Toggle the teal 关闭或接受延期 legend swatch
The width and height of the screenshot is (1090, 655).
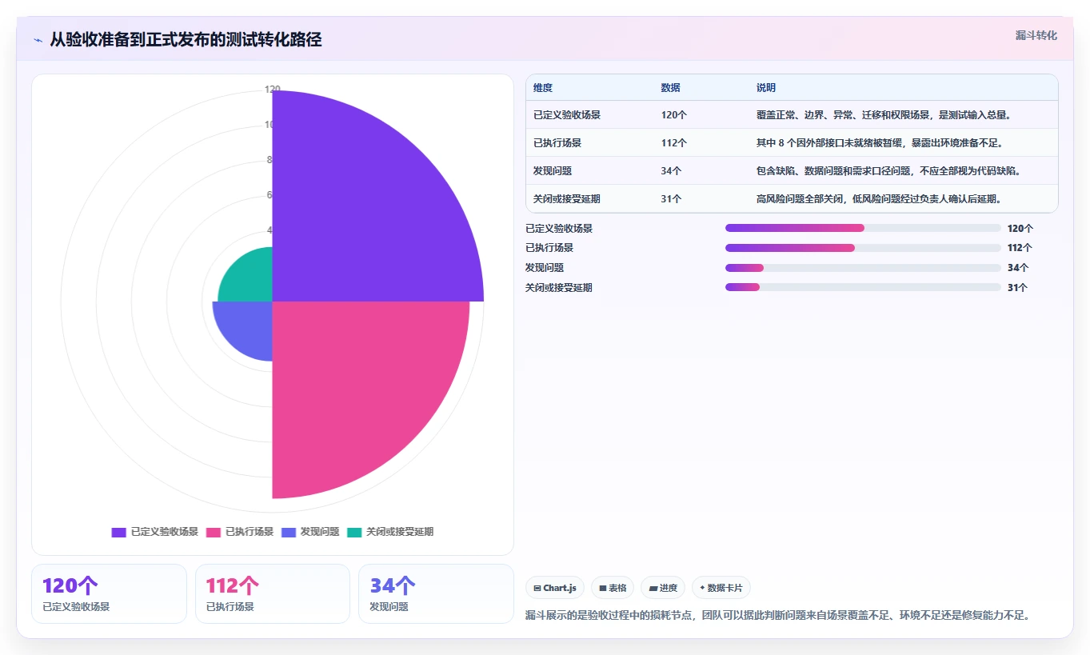pos(354,532)
